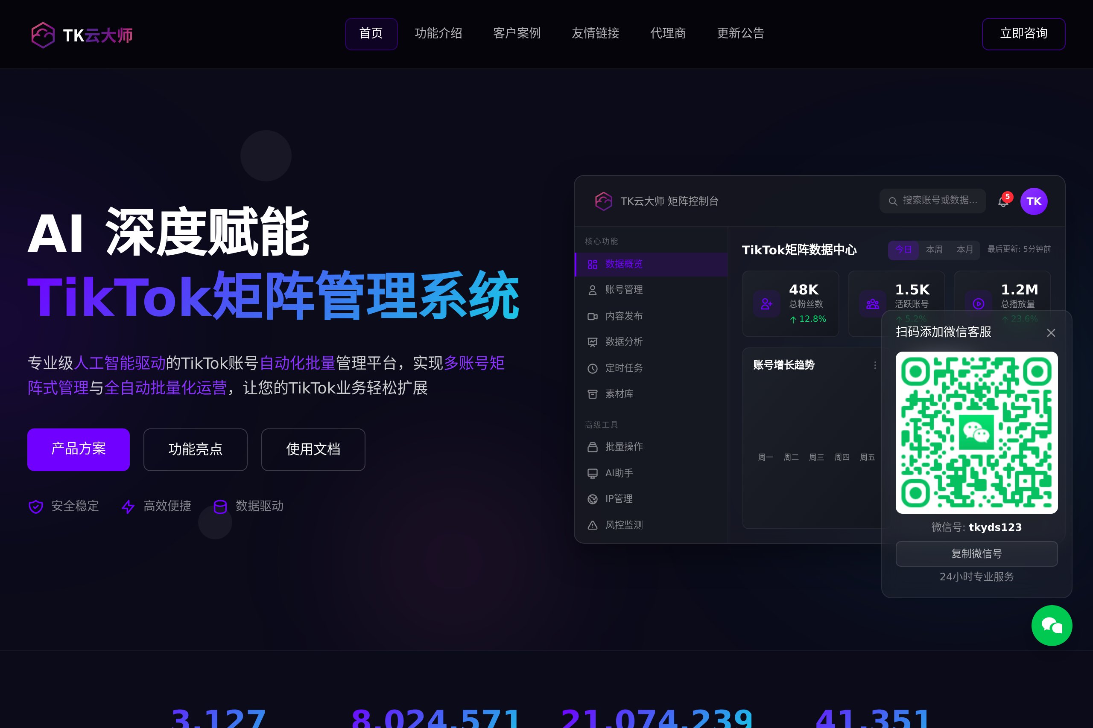Click the 高效便捷 lightning icon
Image resolution: width=1093 pixels, height=728 pixels.
(128, 507)
